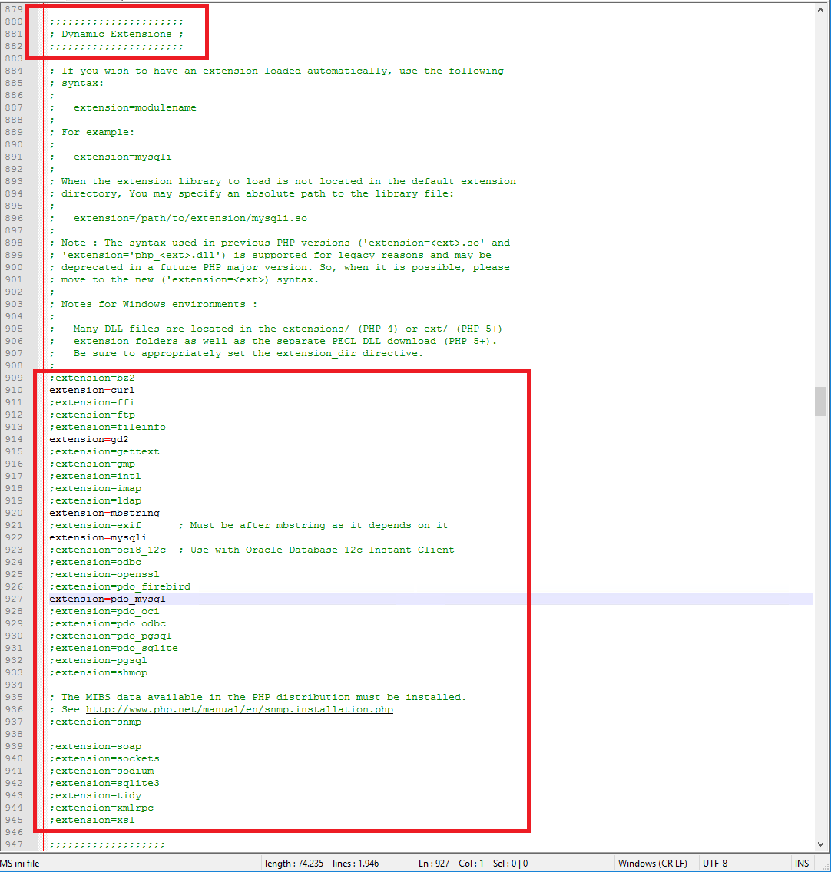831x872 pixels.
Task: Click the MIBS data comment line
Action: coord(257,698)
